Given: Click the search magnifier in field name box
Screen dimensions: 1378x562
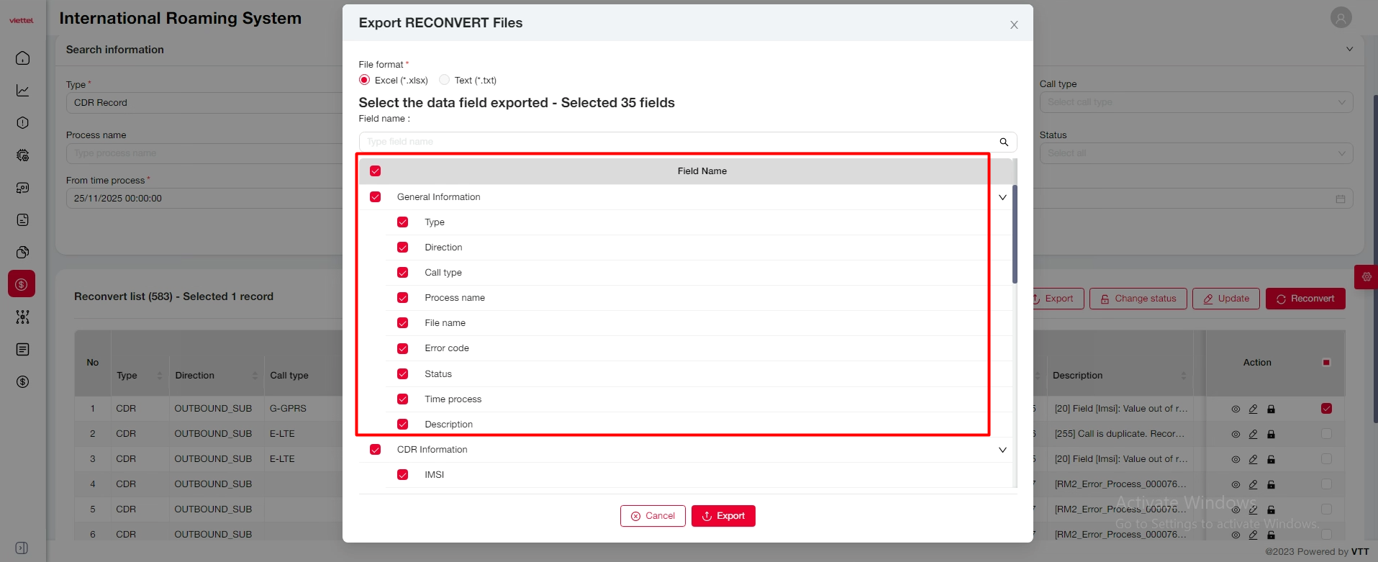Looking at the screenshot, I should point(1004,142).
